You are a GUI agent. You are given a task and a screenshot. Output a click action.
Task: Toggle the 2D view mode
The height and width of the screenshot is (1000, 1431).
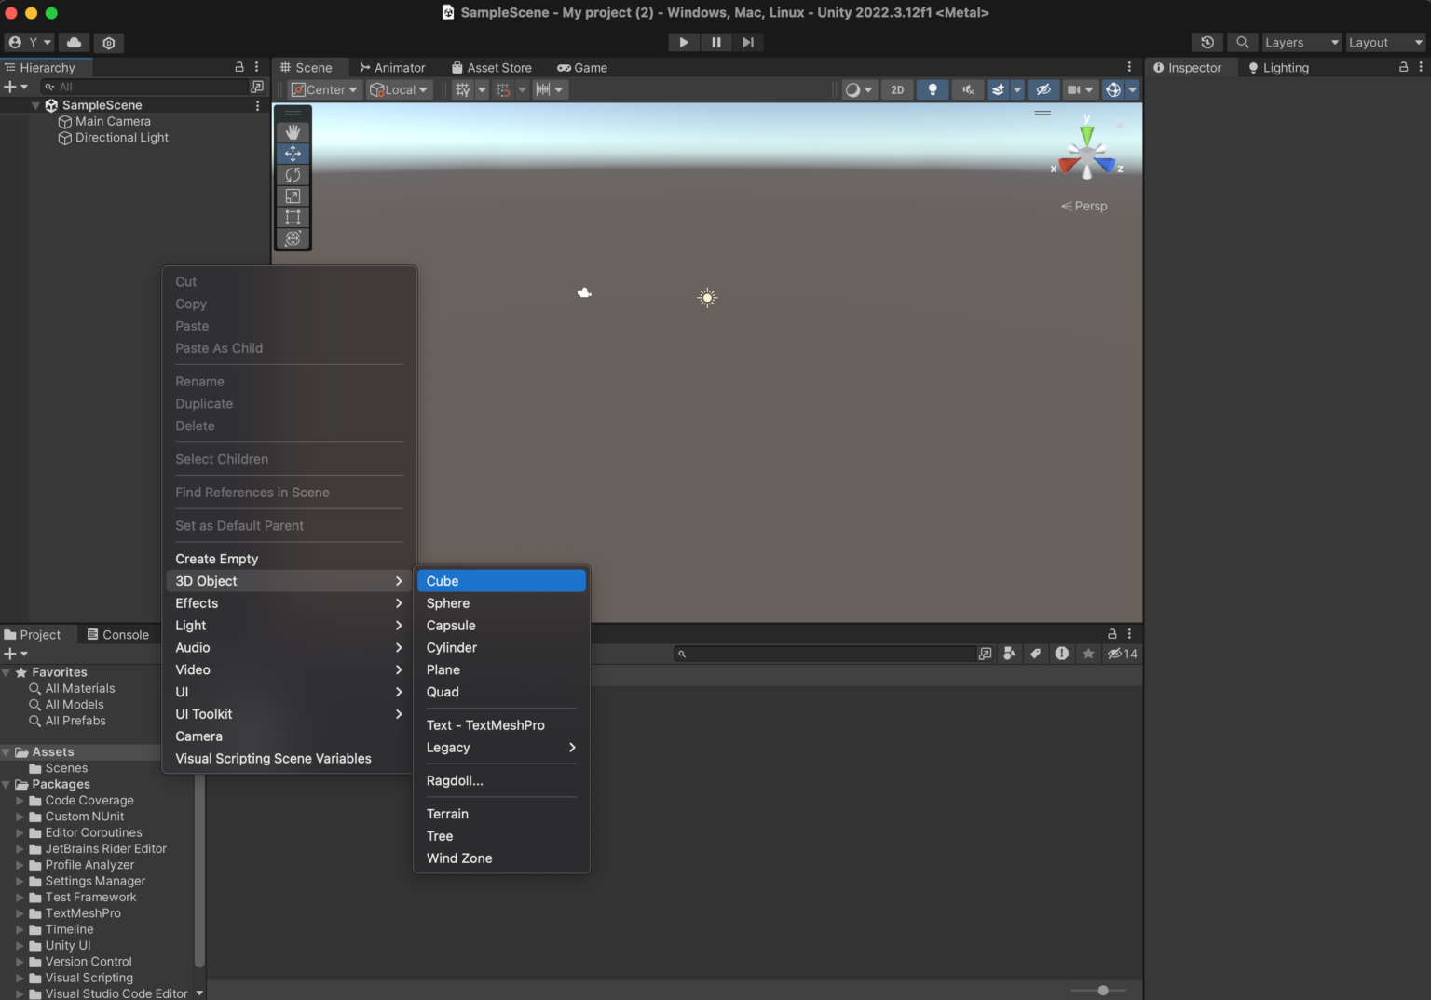coord(897,89)
